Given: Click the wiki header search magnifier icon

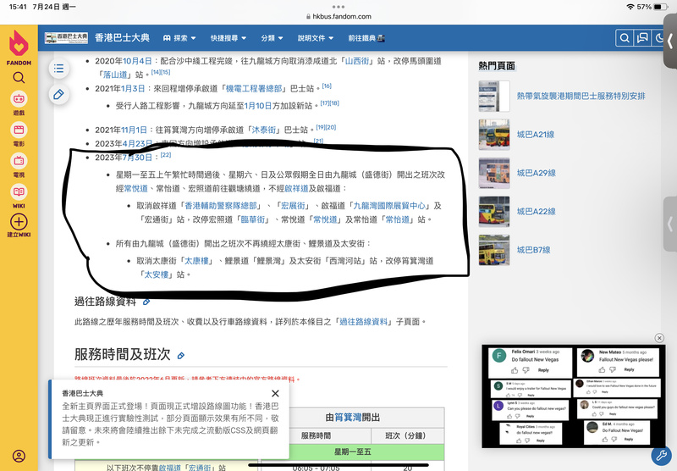Looking at the screenshot, I should click(625, 38).
